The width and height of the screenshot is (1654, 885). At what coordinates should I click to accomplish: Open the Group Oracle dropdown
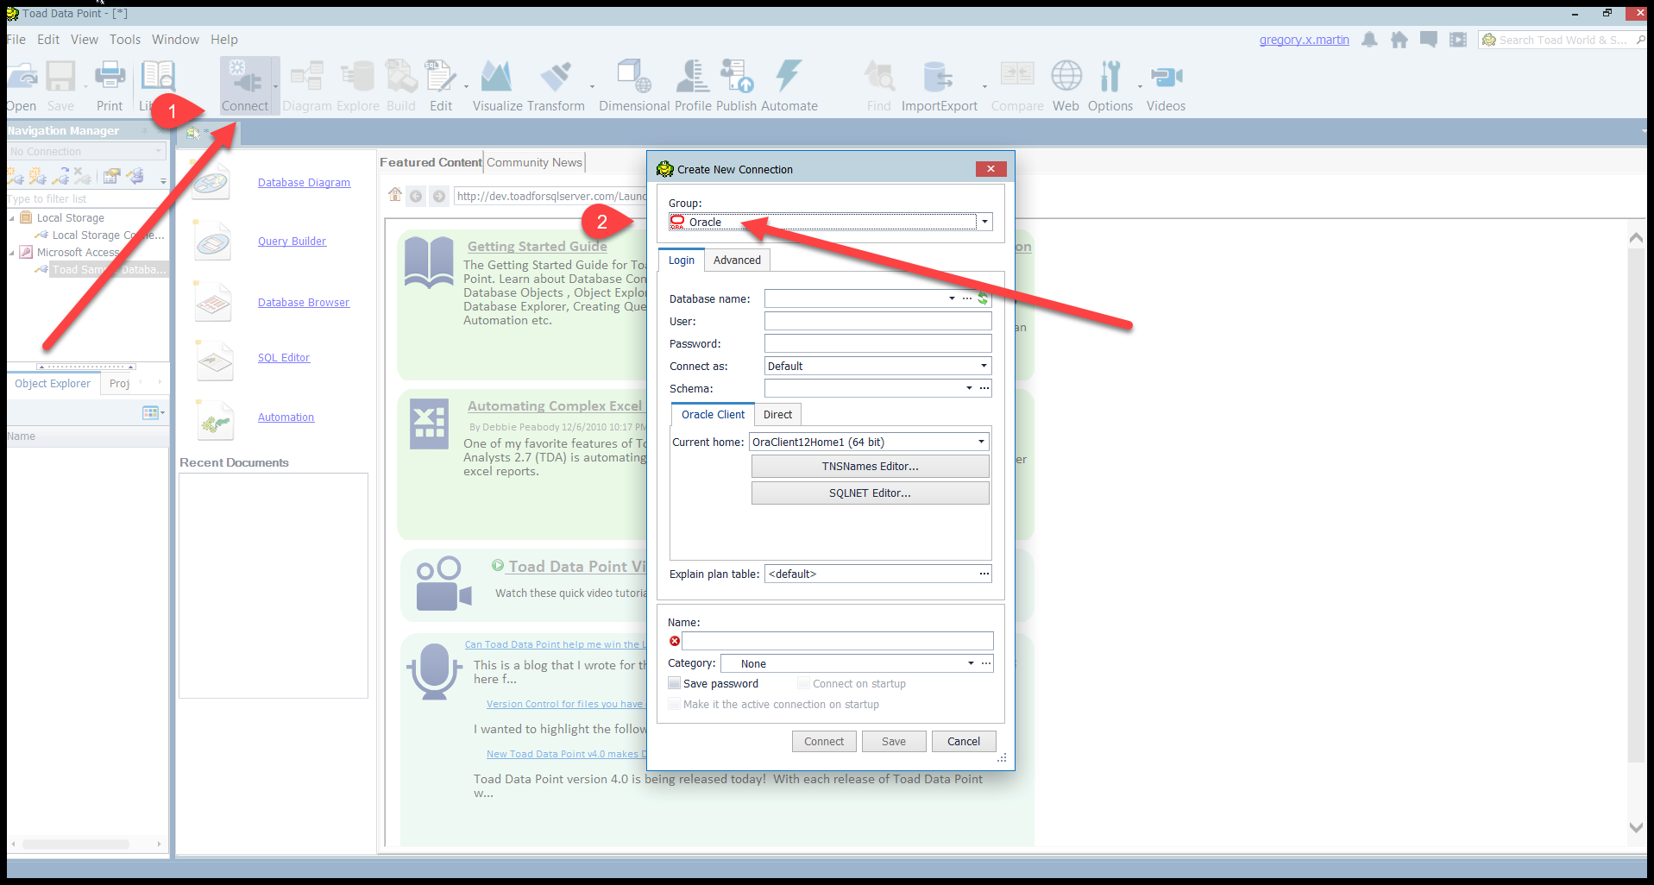click(x=984, y=222)
